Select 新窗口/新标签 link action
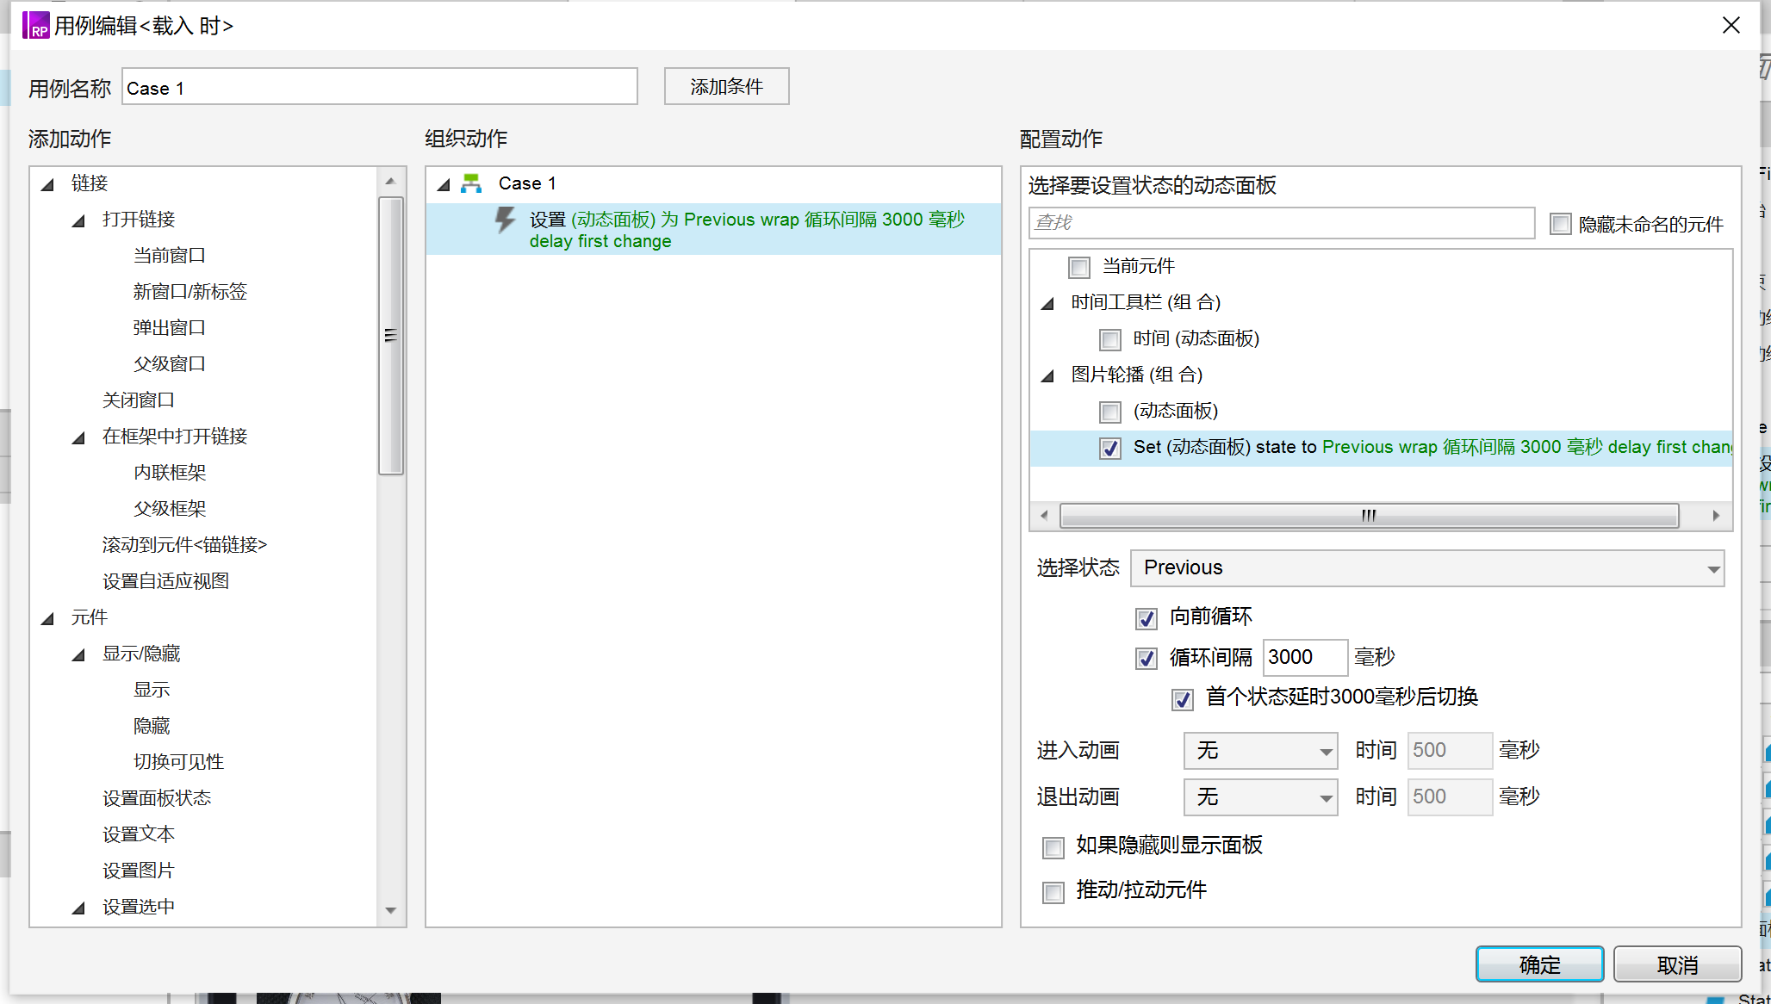 [x=190, y=292]
